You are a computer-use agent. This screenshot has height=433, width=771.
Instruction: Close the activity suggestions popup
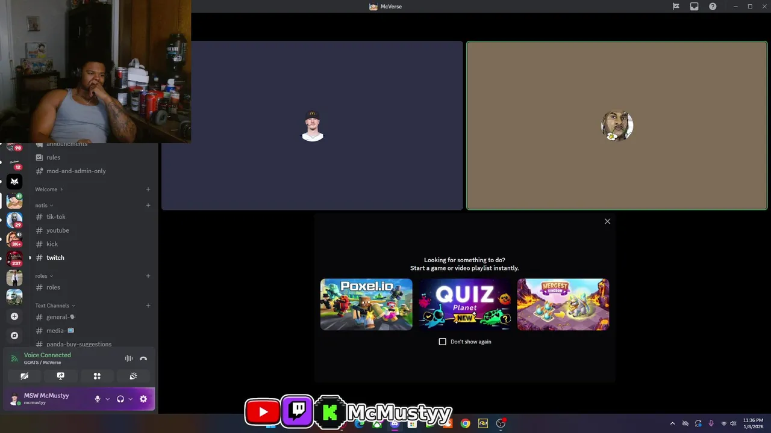[607, 221]
